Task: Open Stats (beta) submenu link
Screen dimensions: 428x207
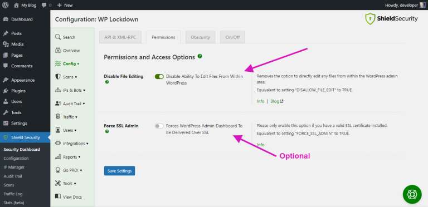Action: [x=14, y=203]
